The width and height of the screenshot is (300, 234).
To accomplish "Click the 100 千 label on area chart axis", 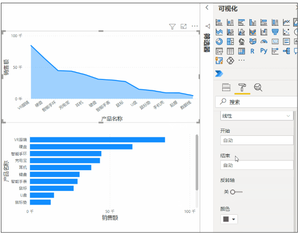I will pos(17,36).
